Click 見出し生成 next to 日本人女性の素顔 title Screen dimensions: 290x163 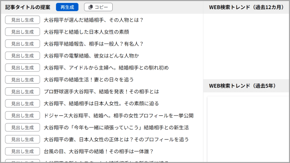point(22,32)
